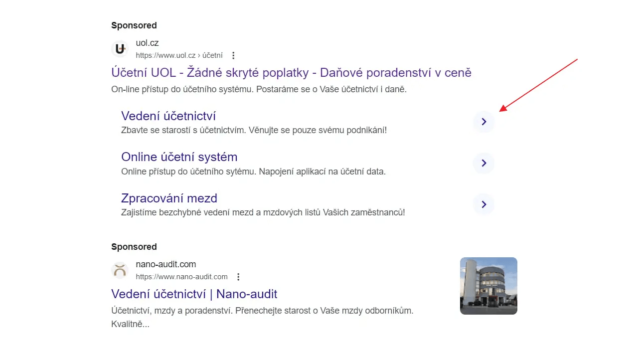Click text 'Zajistíme bezchybné vedení mezd'
This screenshot has width=638, height=359.
tap(186, 212)
